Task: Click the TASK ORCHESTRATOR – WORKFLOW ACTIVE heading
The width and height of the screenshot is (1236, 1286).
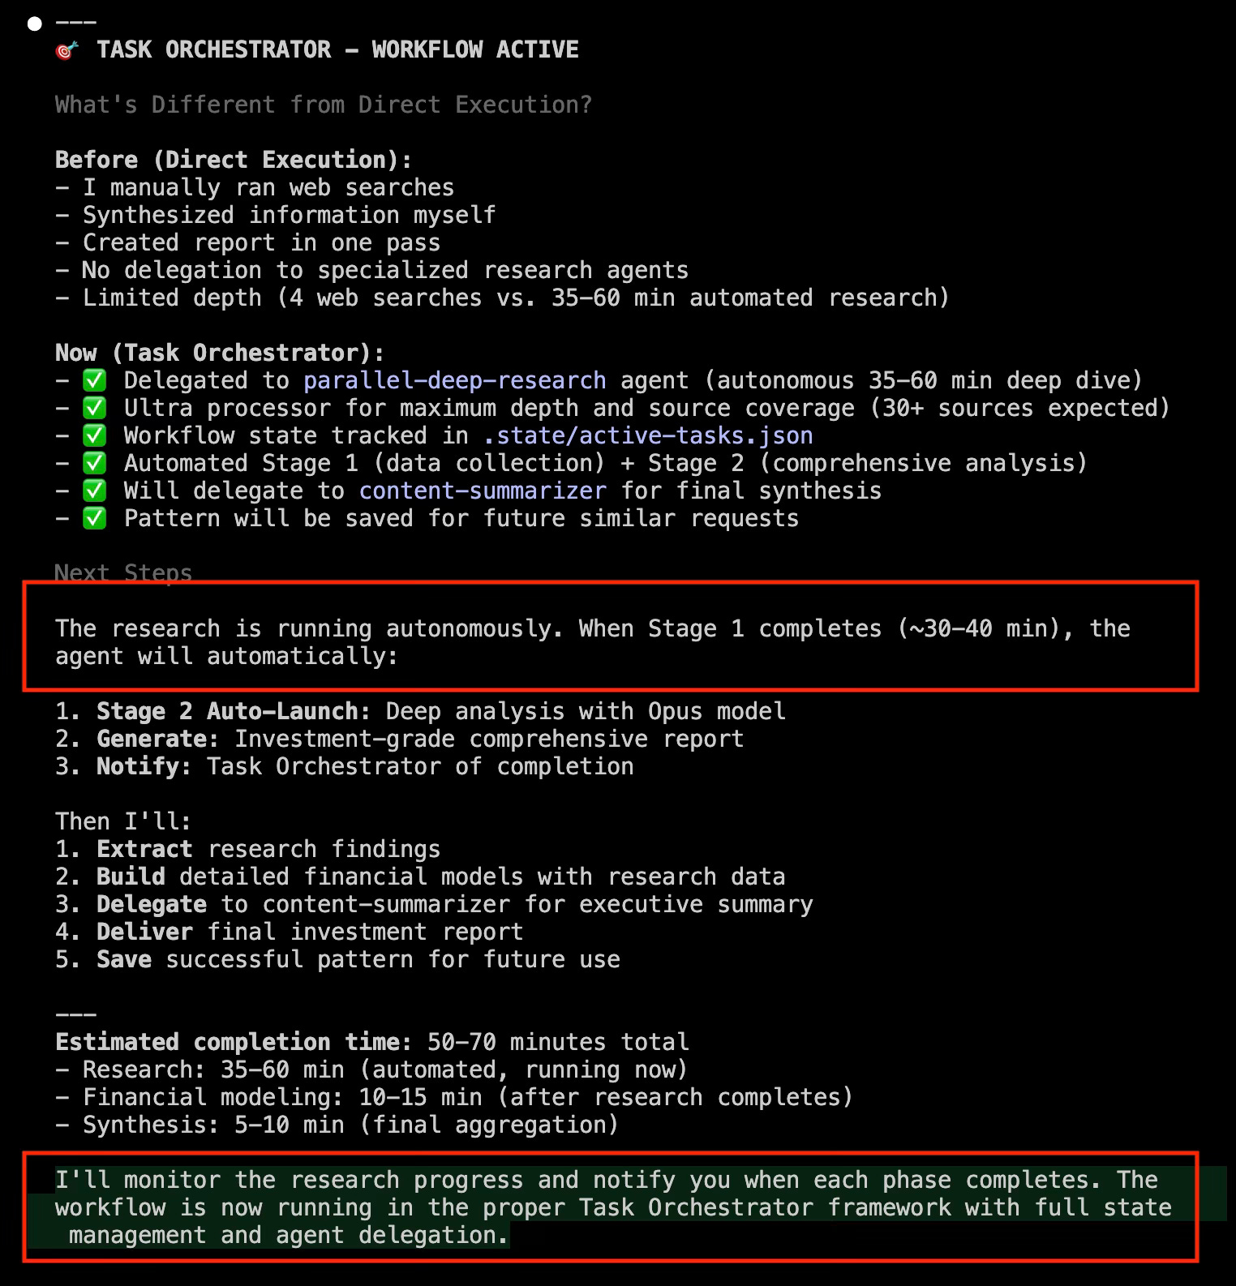Action: point(337,49)
